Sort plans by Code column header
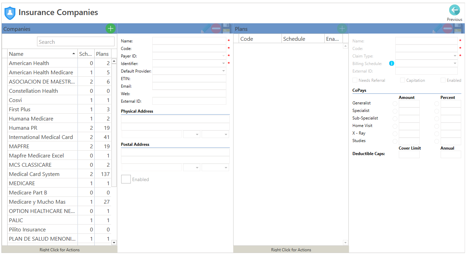Screen dimensions: 466x254 click(x=260, y=39)
